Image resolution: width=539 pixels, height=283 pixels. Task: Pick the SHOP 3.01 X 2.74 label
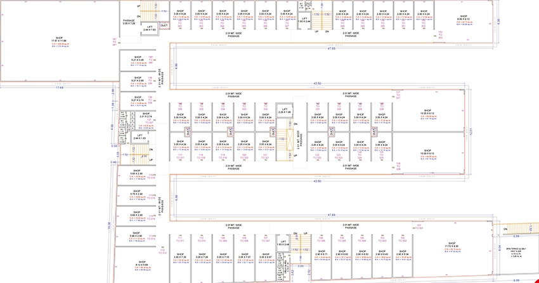[x=146, y=115]
